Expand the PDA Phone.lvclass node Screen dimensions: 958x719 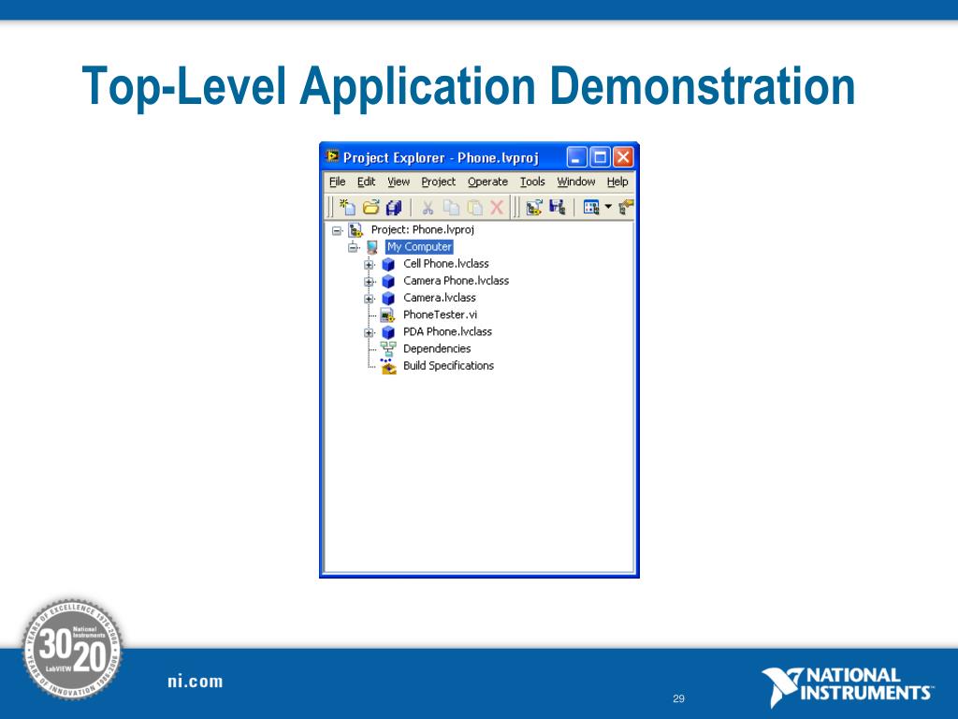369,332
